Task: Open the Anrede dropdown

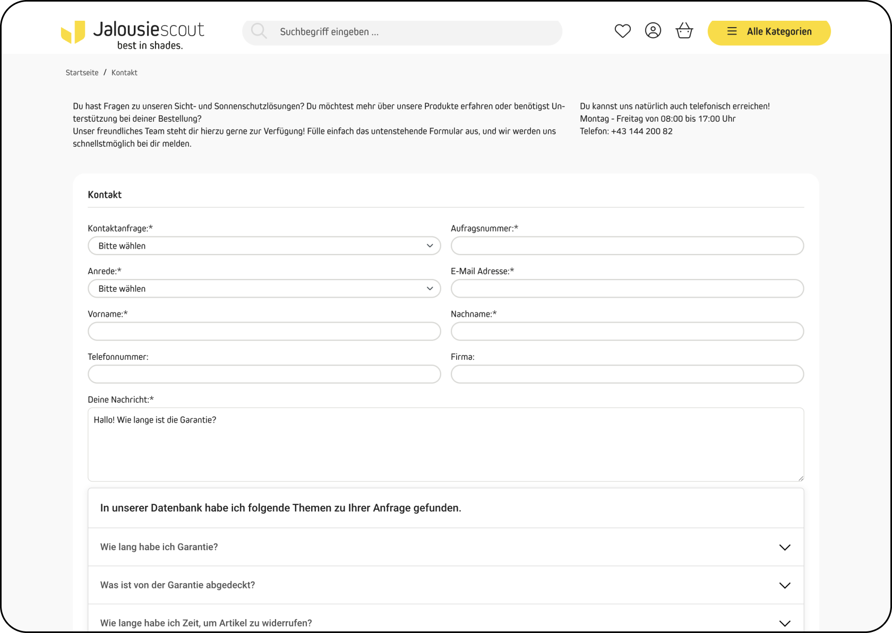Action: pyautogui.click(x=264, y=289)
